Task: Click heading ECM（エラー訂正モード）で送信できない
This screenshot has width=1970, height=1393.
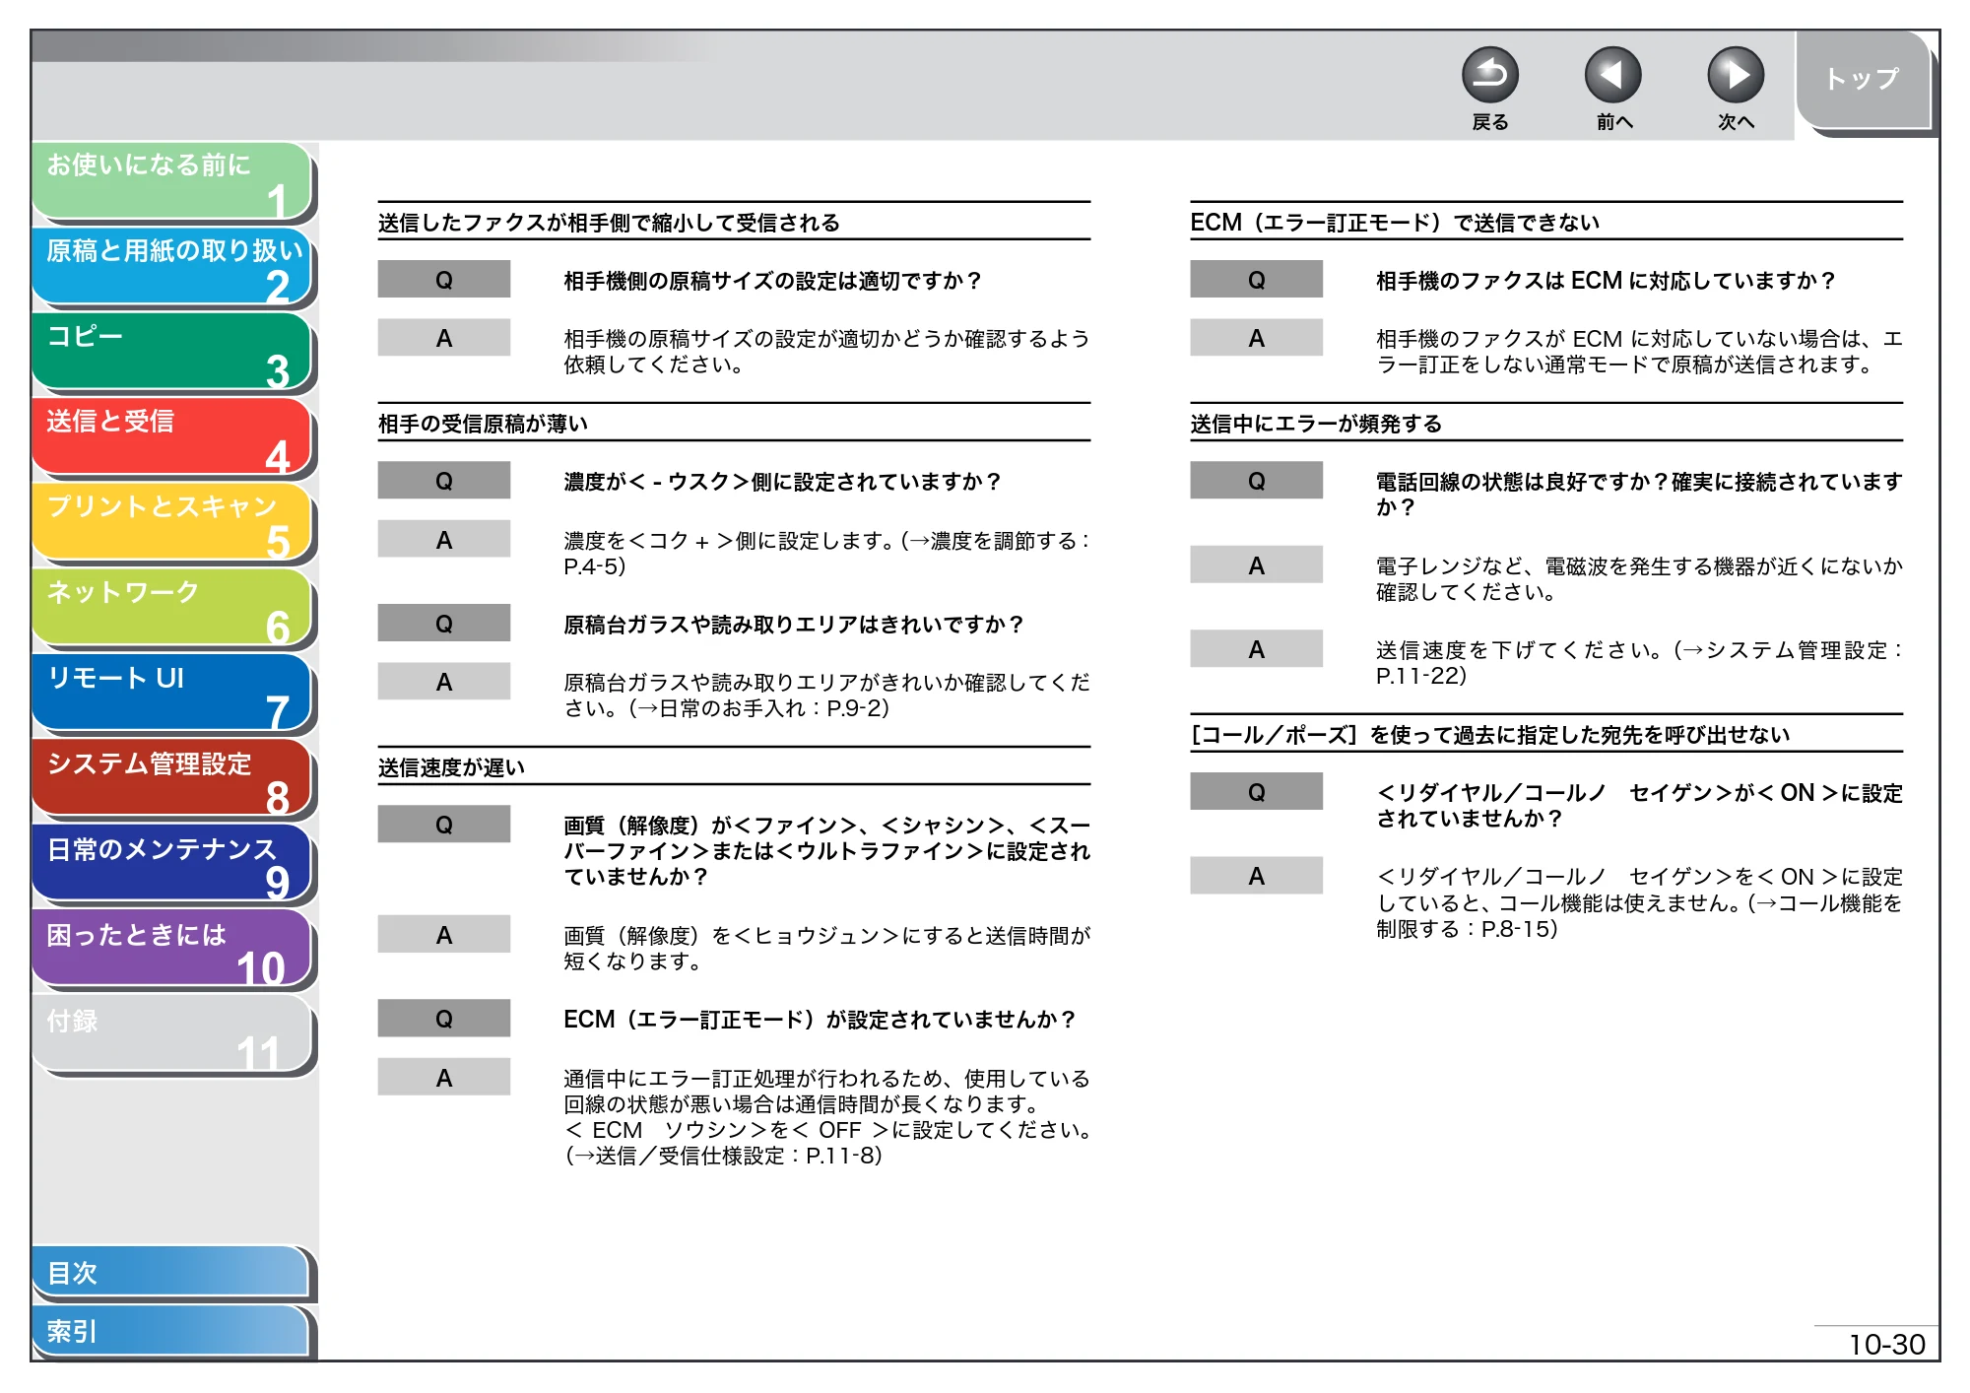Action: 1395,223
